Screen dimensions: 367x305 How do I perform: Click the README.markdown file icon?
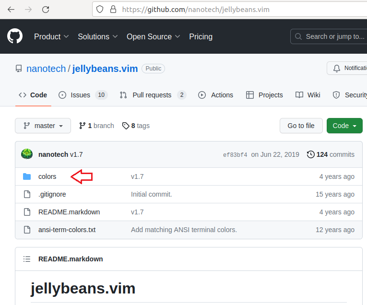click(27, 212)
